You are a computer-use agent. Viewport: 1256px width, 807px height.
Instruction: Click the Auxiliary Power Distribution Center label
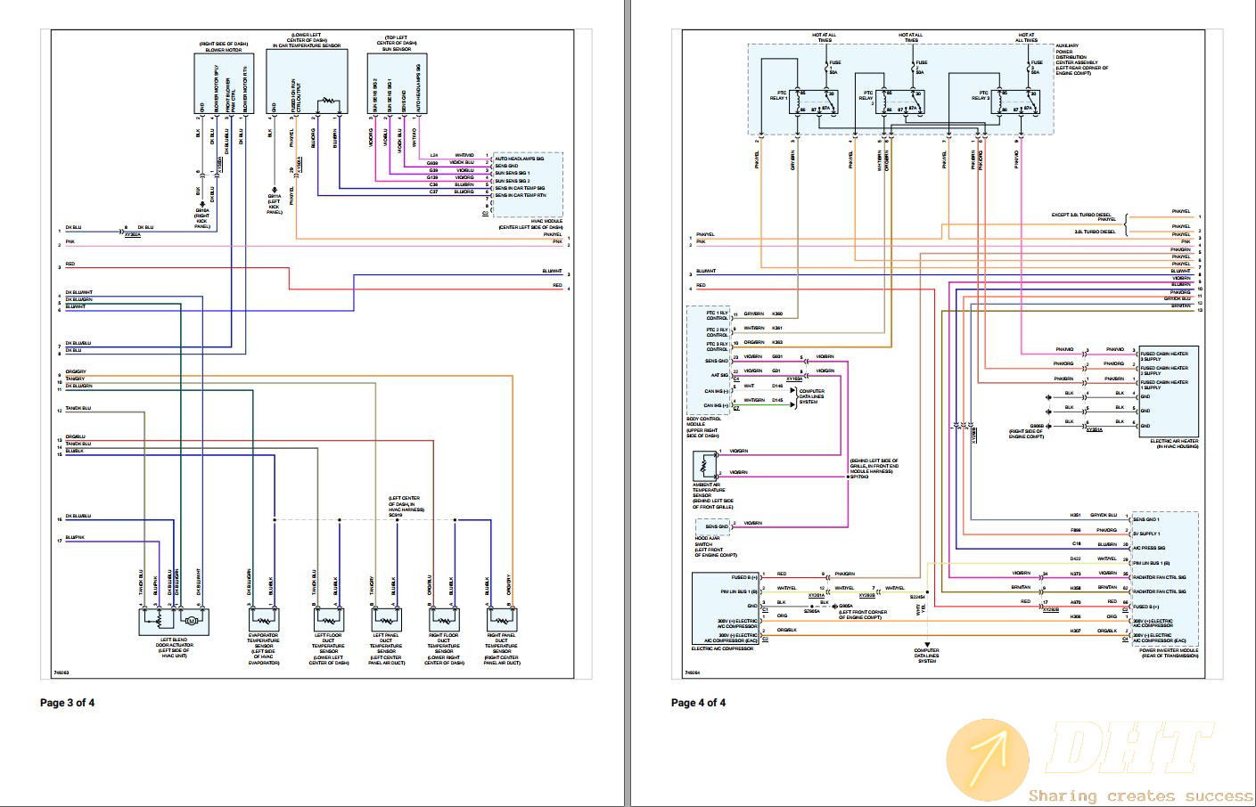pyautogui.click(x=1081, y=58)
